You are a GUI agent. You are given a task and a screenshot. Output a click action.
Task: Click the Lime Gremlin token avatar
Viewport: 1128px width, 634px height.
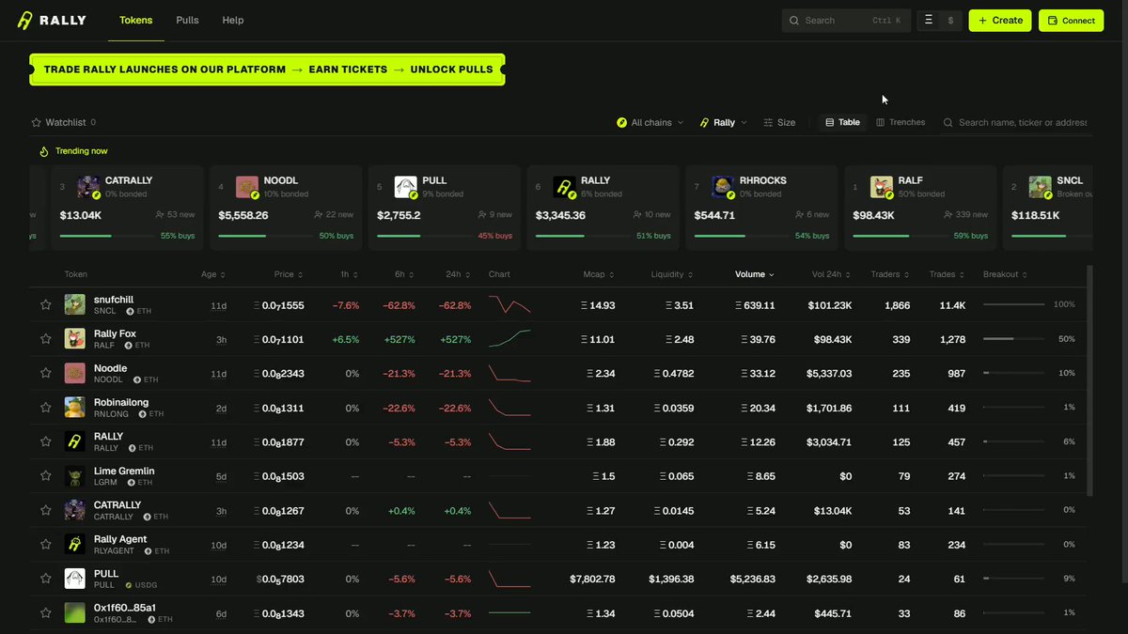pyautogui.click(x=75, y=476)
